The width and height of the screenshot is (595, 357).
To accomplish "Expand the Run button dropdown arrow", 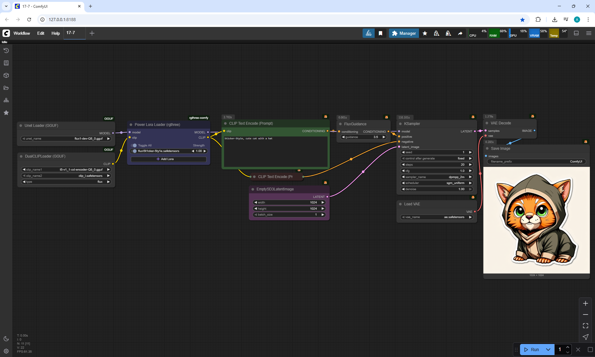I will (548, 350).
